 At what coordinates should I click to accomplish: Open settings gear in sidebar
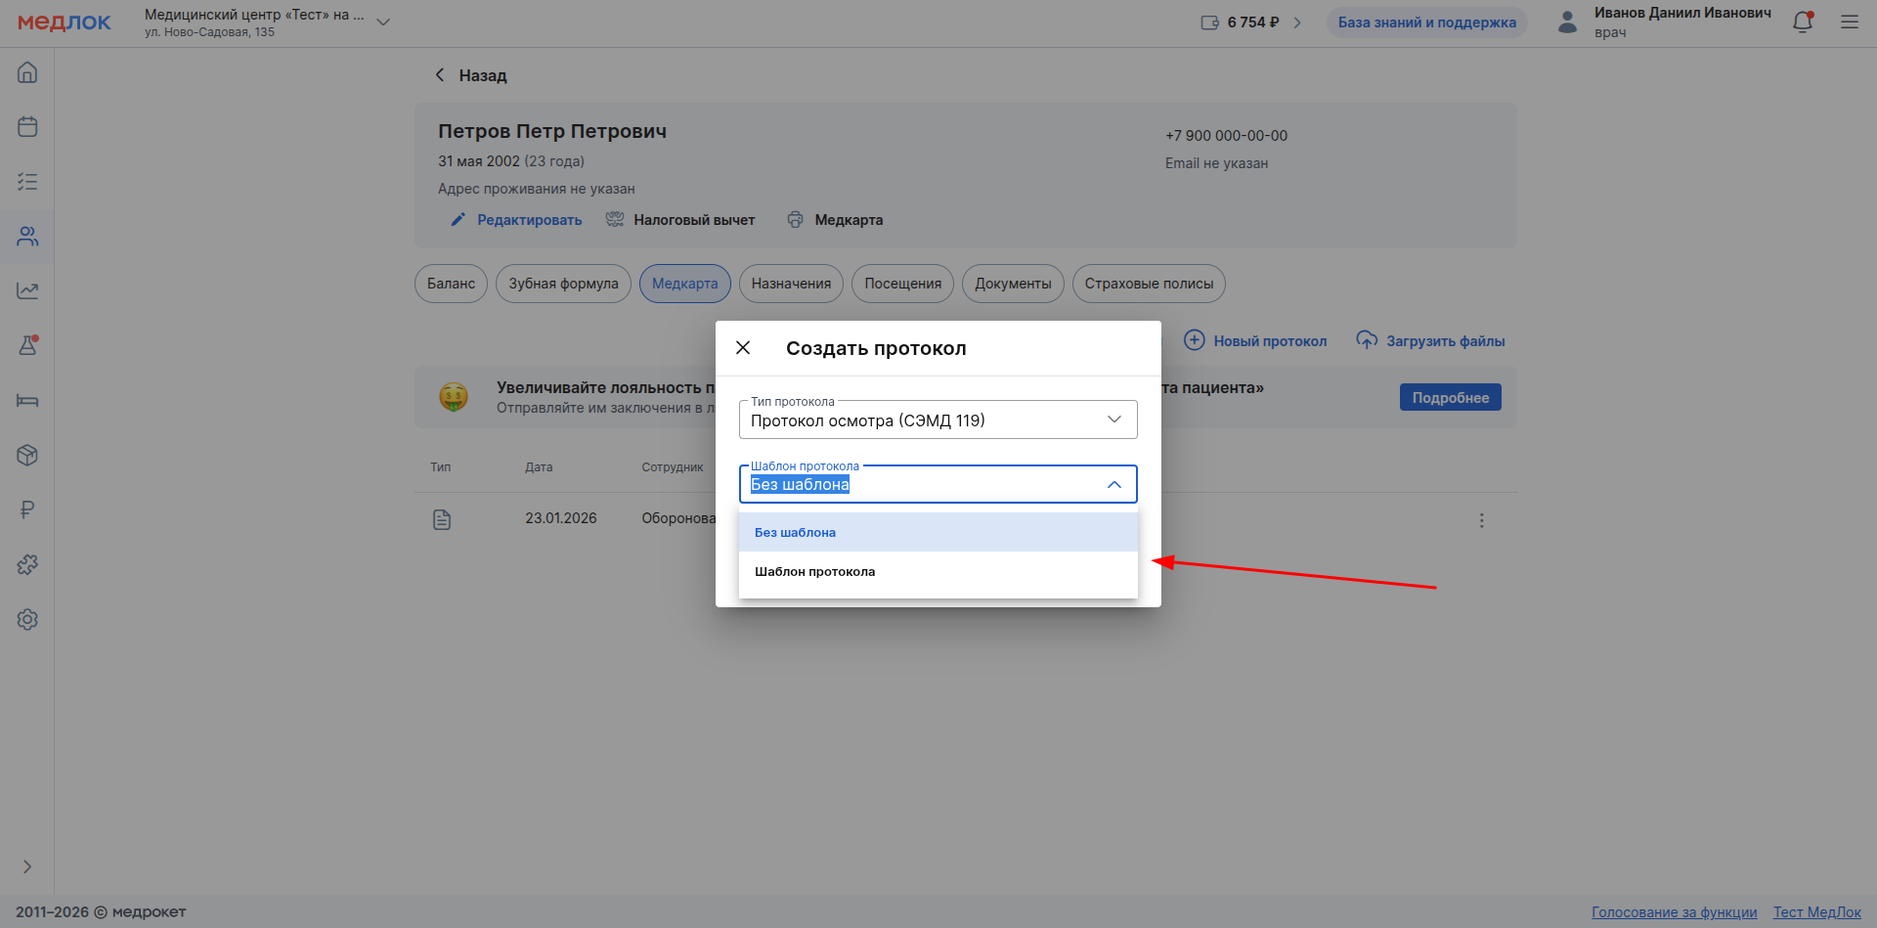click(27, 619)
